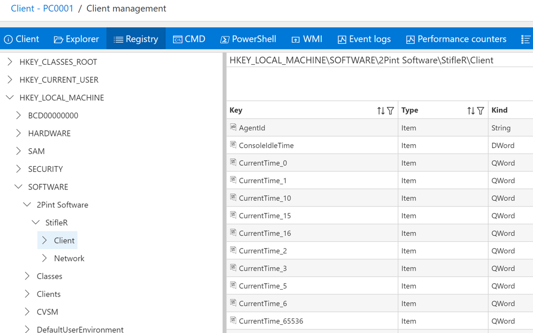The image size is (533, 333).
Task: Open the Client - PC0001 breadcrumb link
Action: [x=42, y=9]
